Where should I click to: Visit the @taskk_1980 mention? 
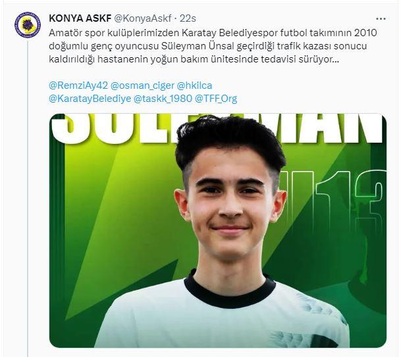pos(163,99)
